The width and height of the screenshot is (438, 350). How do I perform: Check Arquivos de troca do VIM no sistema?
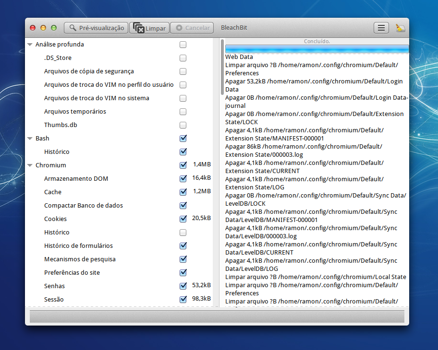pyautogui.click(x=183, y=98)
